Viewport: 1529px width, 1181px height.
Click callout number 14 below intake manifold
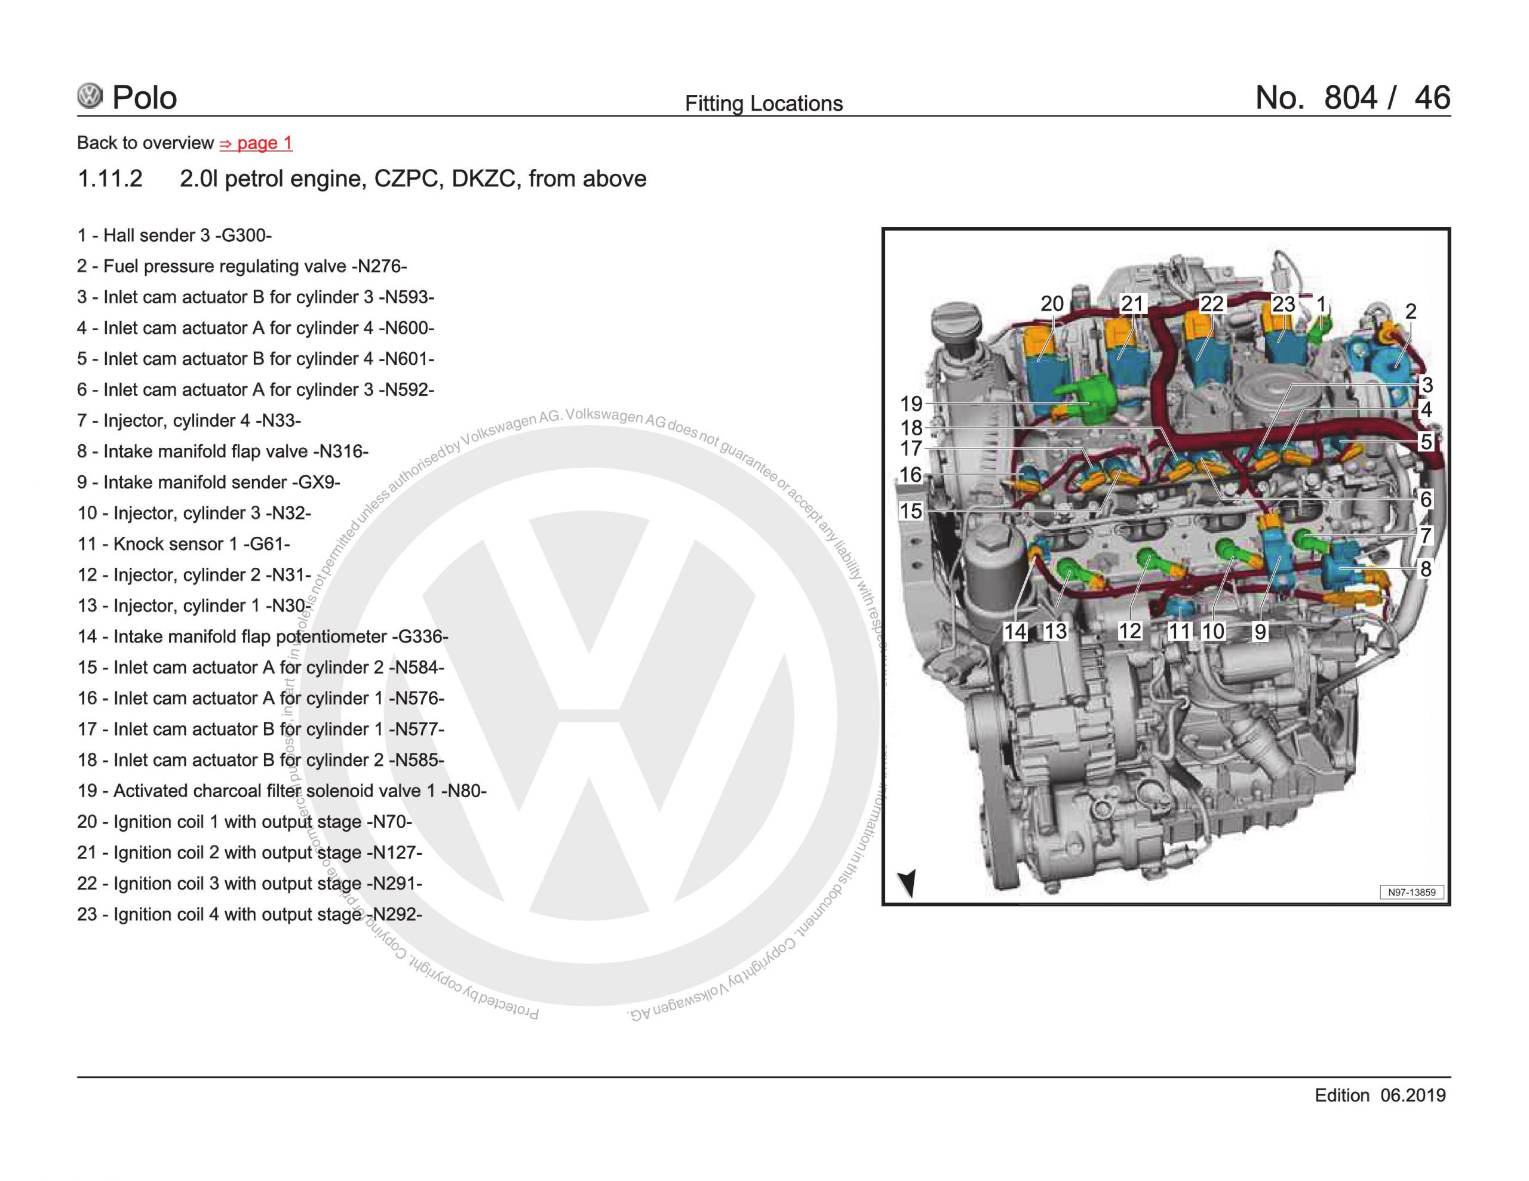point(1014,632)
